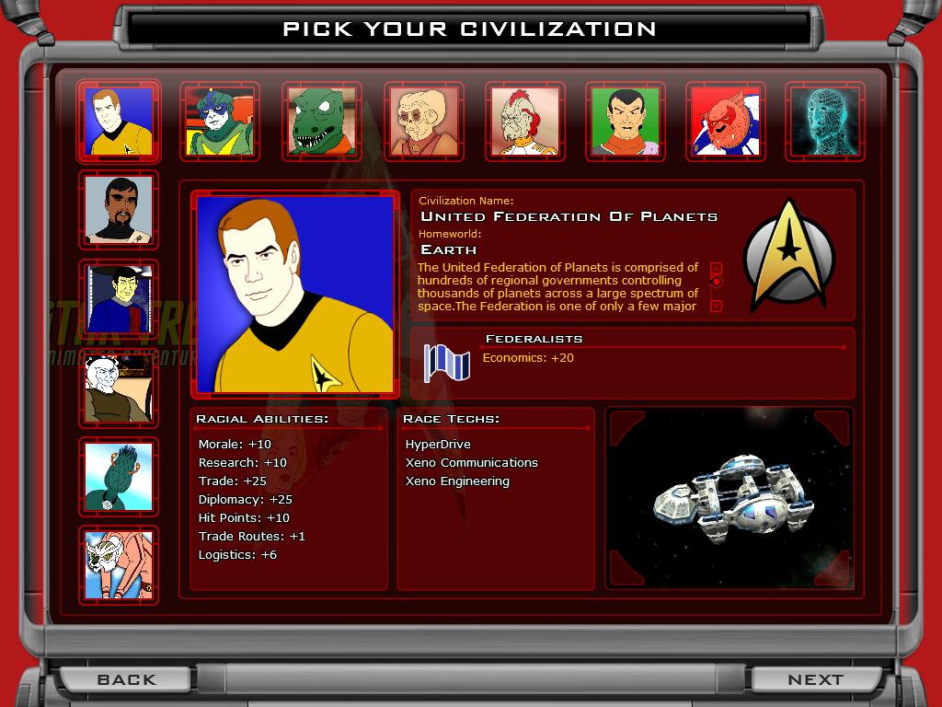Pick the red-faced feline alien portrait
Screen dimensions: 942x707
click(x=726, y=122)
